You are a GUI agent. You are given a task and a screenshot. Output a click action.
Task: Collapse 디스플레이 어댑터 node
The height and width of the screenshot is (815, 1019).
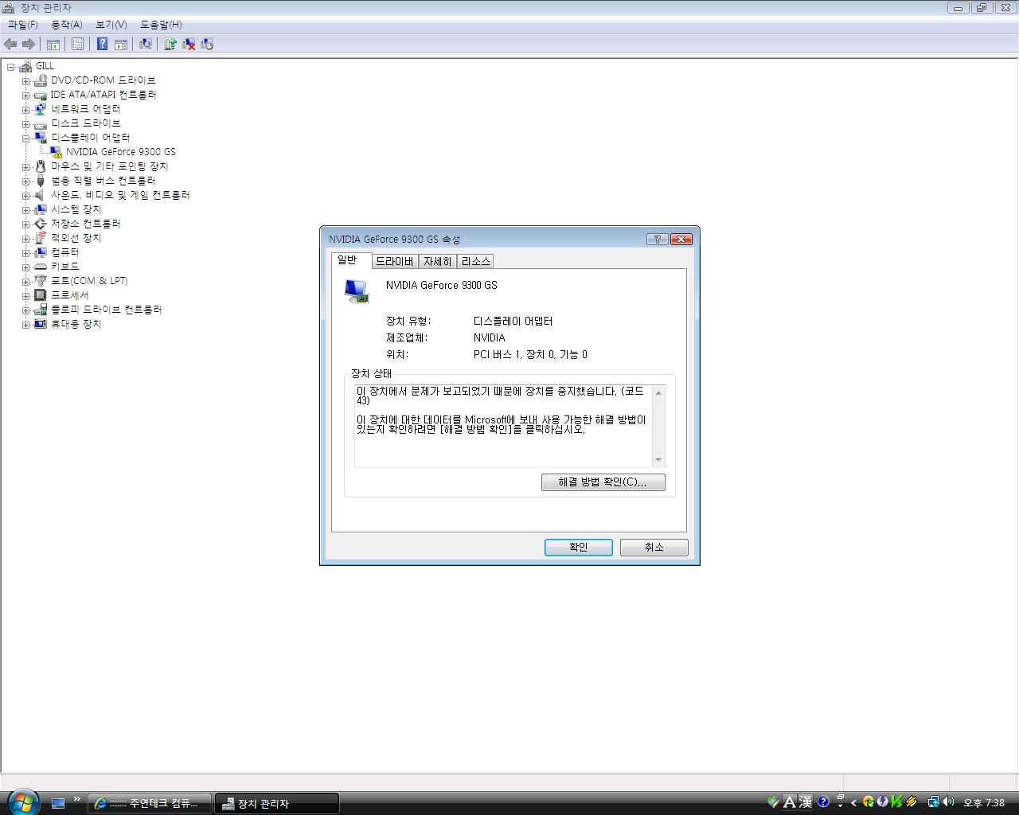click(x=25, y=138)
